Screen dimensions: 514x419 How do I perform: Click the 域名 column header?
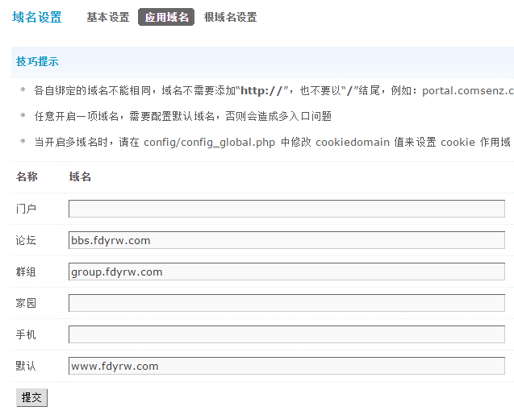(x=80, y=176)
